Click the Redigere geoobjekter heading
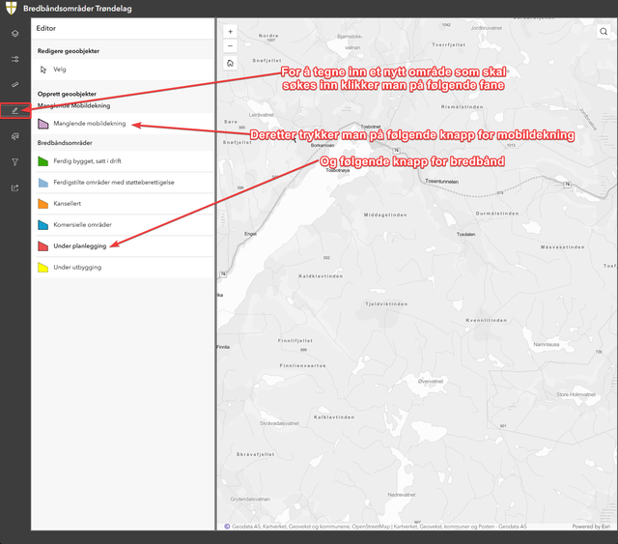Image resolution: width=618 pixels, height=544 pixels. click(x=69, y=51)
